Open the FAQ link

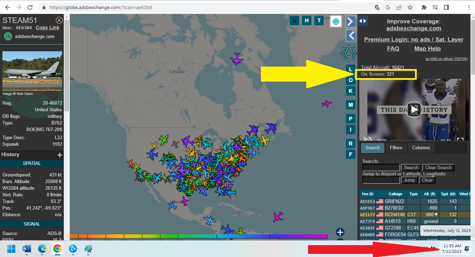tap(393, 48)
